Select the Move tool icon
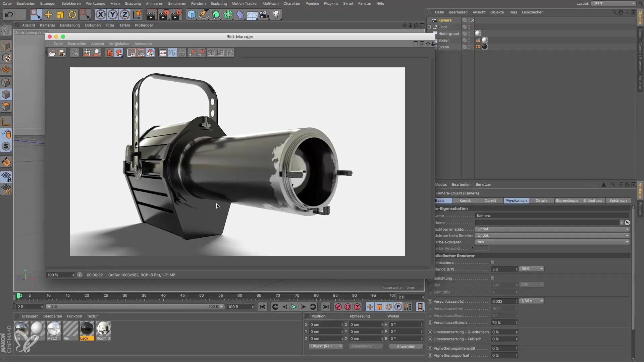This screenshot has width=644, height=362. 48,14
